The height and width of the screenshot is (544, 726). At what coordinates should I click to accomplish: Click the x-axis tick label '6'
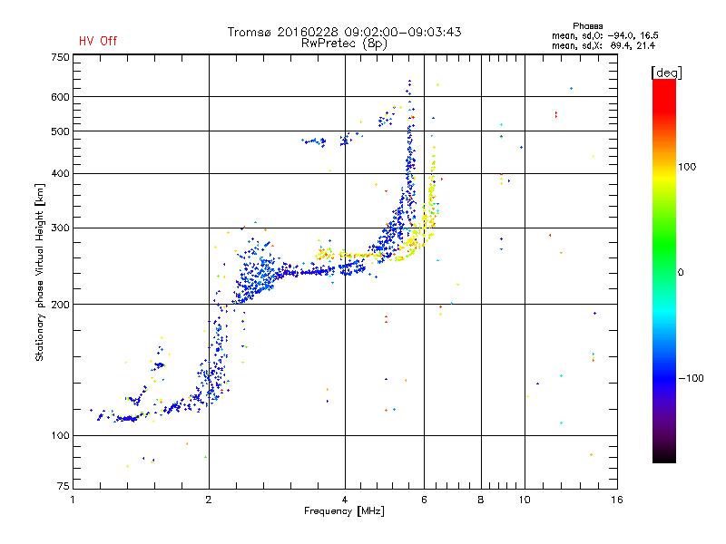[424, 500]
